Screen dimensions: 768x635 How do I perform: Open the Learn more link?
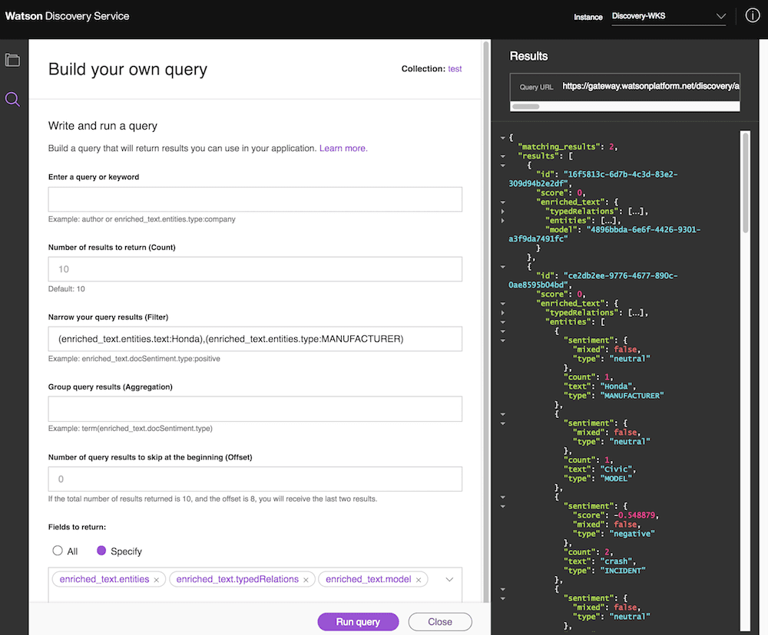click(x=343, y=148)
